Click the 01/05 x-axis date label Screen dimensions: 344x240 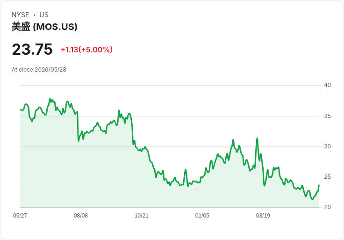click(x=202, y=215)
